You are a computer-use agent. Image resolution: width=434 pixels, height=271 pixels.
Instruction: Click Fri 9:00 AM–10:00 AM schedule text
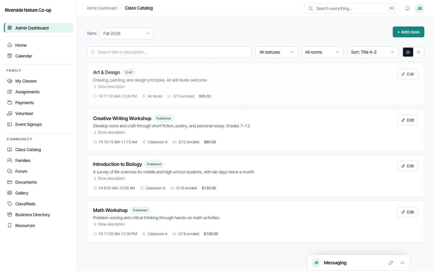pos(117,188)
